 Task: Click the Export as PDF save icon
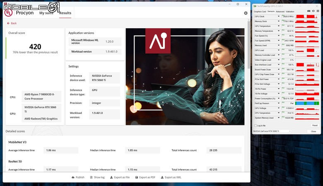point(136,177)
